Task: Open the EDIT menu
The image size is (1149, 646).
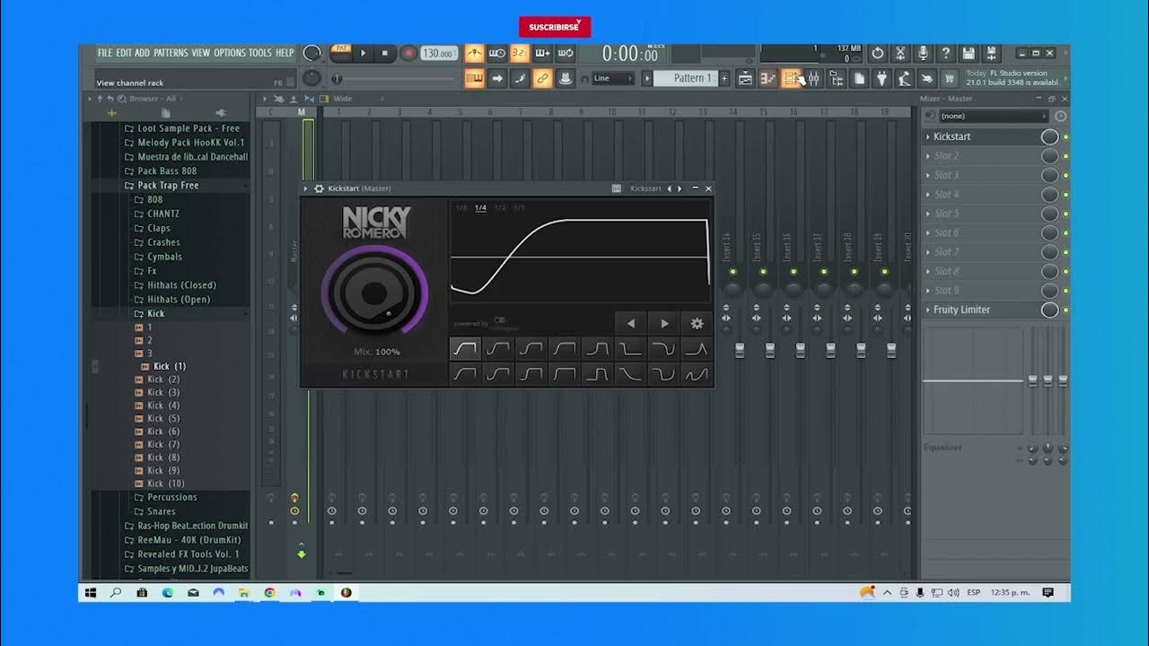Action: click(124, 53)
